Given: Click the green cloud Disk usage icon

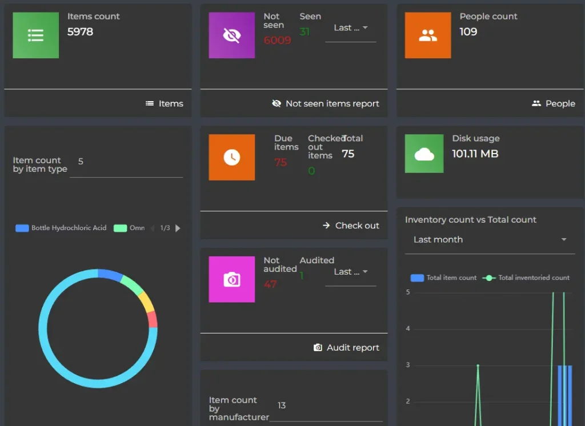Looking at the screenshot, I should (x=424, y=153).
